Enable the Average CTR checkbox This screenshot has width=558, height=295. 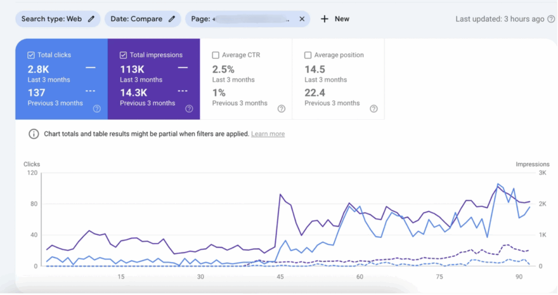tap(216, 55)
